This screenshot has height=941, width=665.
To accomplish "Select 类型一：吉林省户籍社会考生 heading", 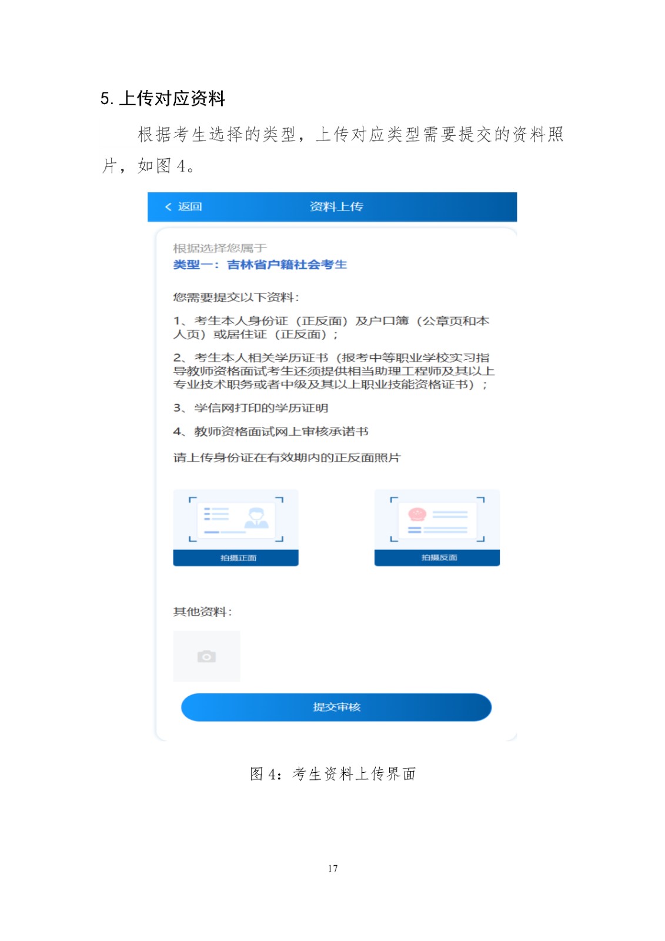I will pos(260,265).
